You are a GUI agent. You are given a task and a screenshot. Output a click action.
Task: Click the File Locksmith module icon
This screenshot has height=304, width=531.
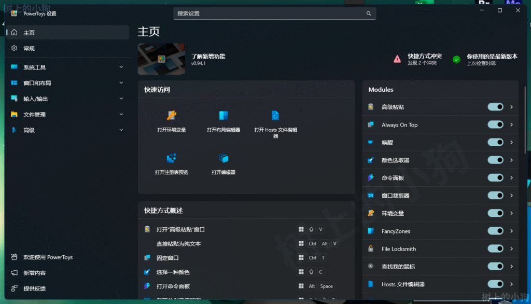371,248
